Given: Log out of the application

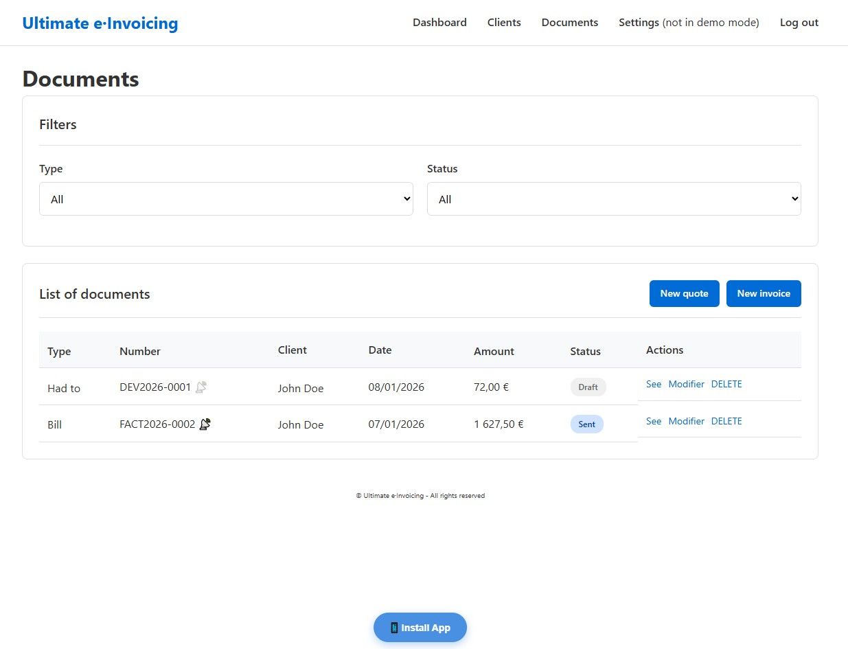Looking at the screenshot, I should 799,23.
